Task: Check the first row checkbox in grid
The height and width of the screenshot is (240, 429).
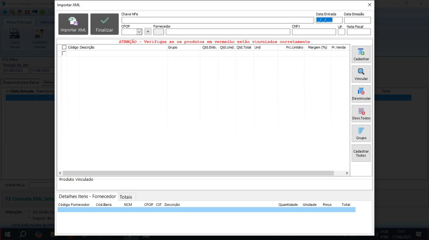Action: (64, 53)
